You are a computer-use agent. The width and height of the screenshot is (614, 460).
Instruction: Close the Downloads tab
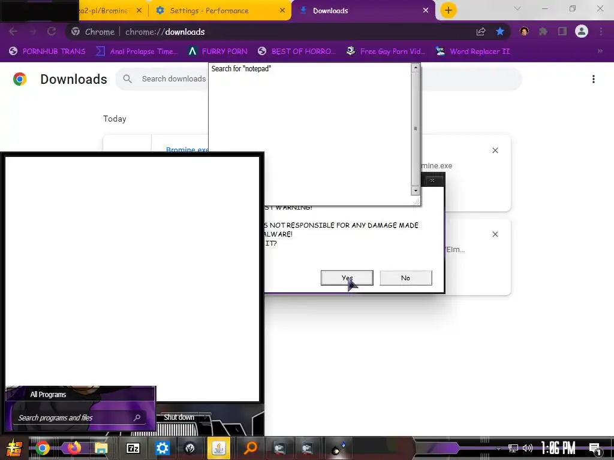(426, 11)
